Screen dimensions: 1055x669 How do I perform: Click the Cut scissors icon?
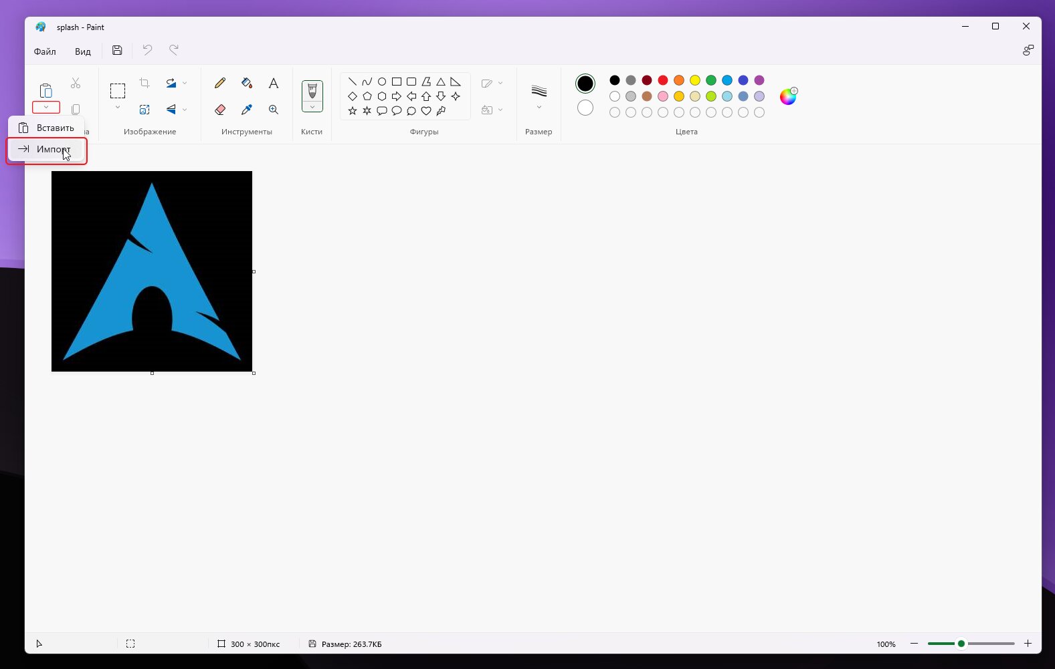click(x=76, y=83)
